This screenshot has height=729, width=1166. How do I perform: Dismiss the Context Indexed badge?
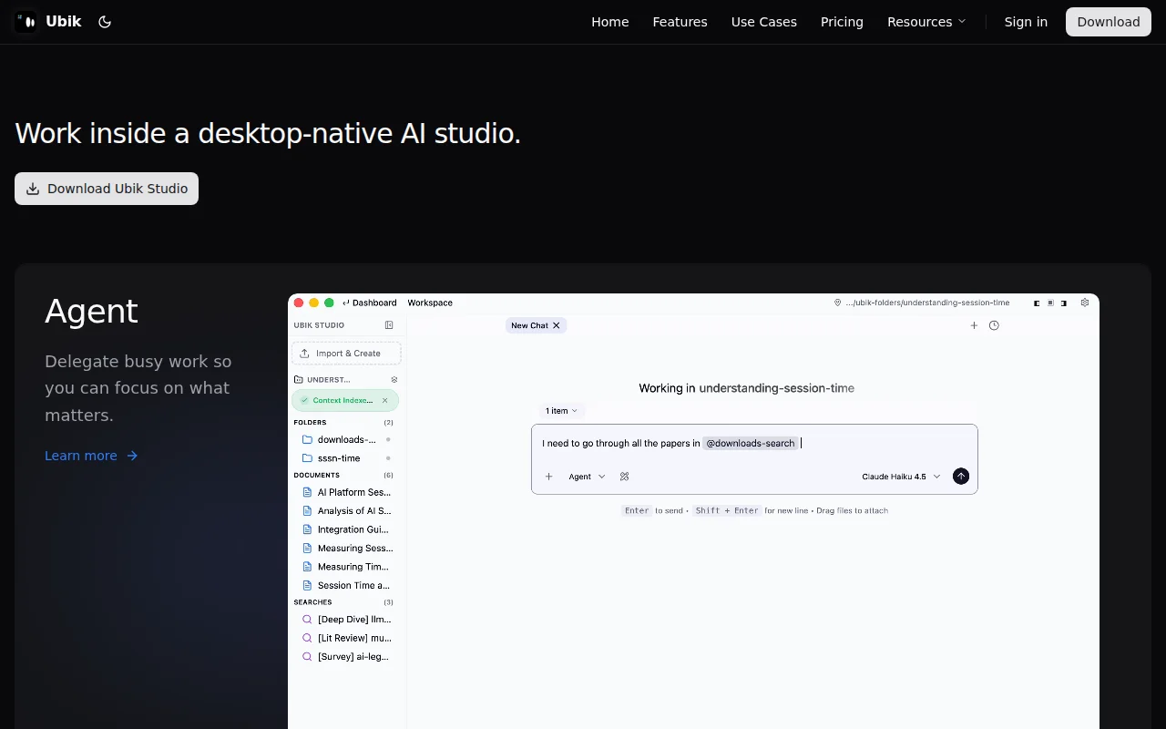[385, 400]
